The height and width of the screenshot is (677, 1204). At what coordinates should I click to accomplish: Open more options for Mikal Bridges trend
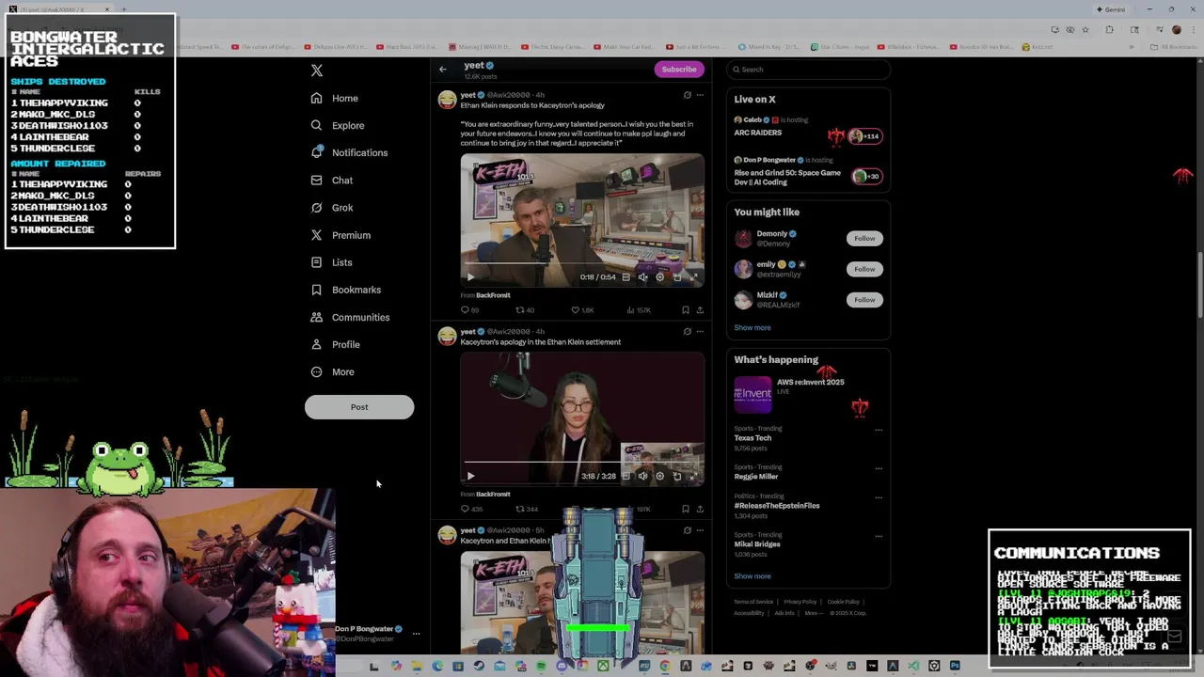coord(879,536)
